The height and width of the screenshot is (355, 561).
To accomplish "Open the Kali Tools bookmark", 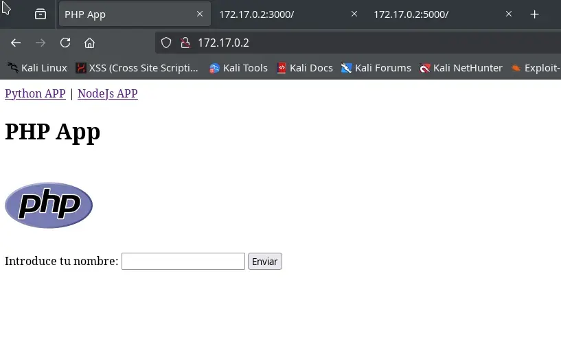I will [238, 68].
